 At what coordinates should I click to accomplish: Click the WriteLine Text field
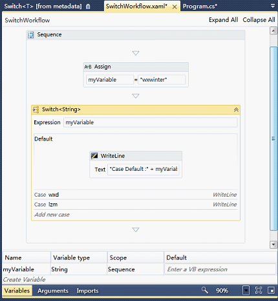144,169
